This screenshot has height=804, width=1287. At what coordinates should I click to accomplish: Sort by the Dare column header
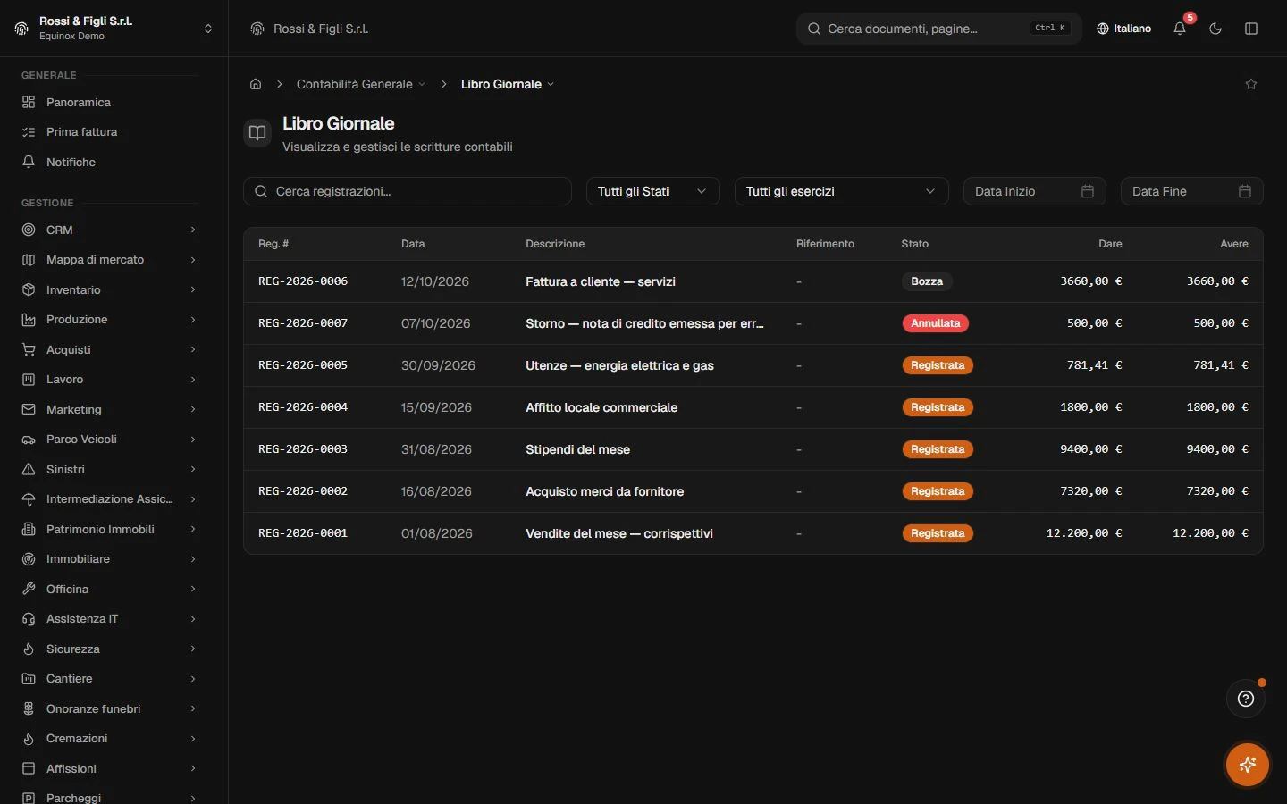(1110, 244)
